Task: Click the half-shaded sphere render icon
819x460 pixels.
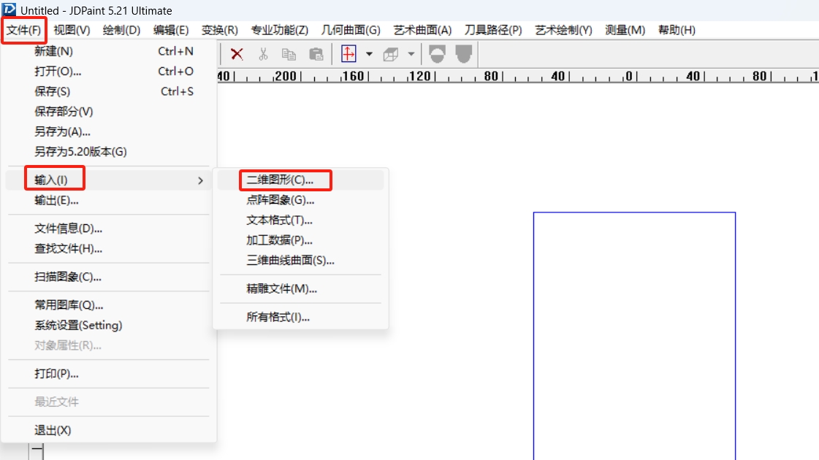Action: [437, 54]
